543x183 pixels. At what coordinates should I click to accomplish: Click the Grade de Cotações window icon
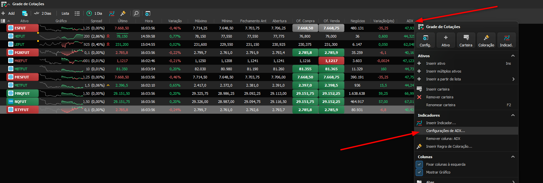[x=4, y=4]
